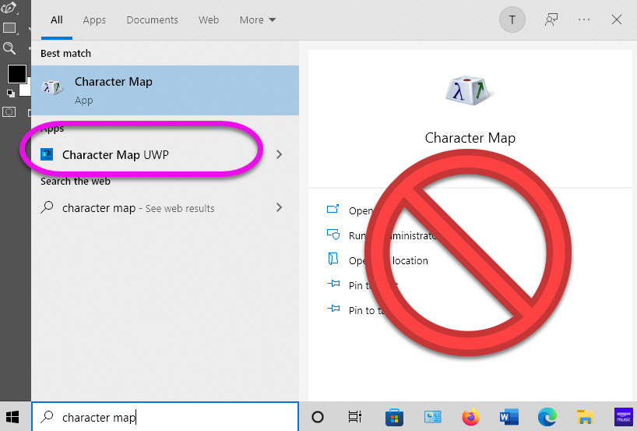Open the black foreground color swatch
This screenshot has width=637, height=431.
[x=16, y=74]
